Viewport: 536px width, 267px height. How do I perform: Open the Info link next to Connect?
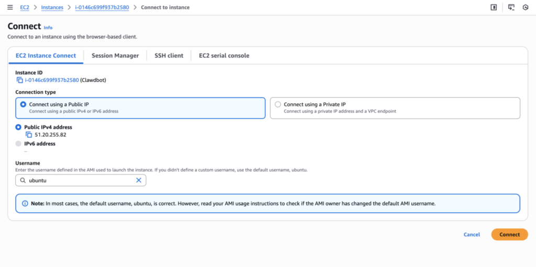(x=48, y=28)
